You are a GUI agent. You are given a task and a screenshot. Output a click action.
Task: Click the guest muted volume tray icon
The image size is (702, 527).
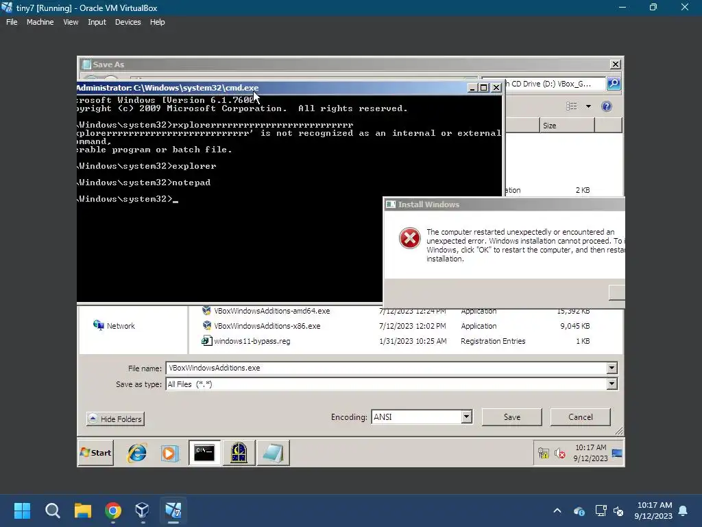tap(559, 454)
